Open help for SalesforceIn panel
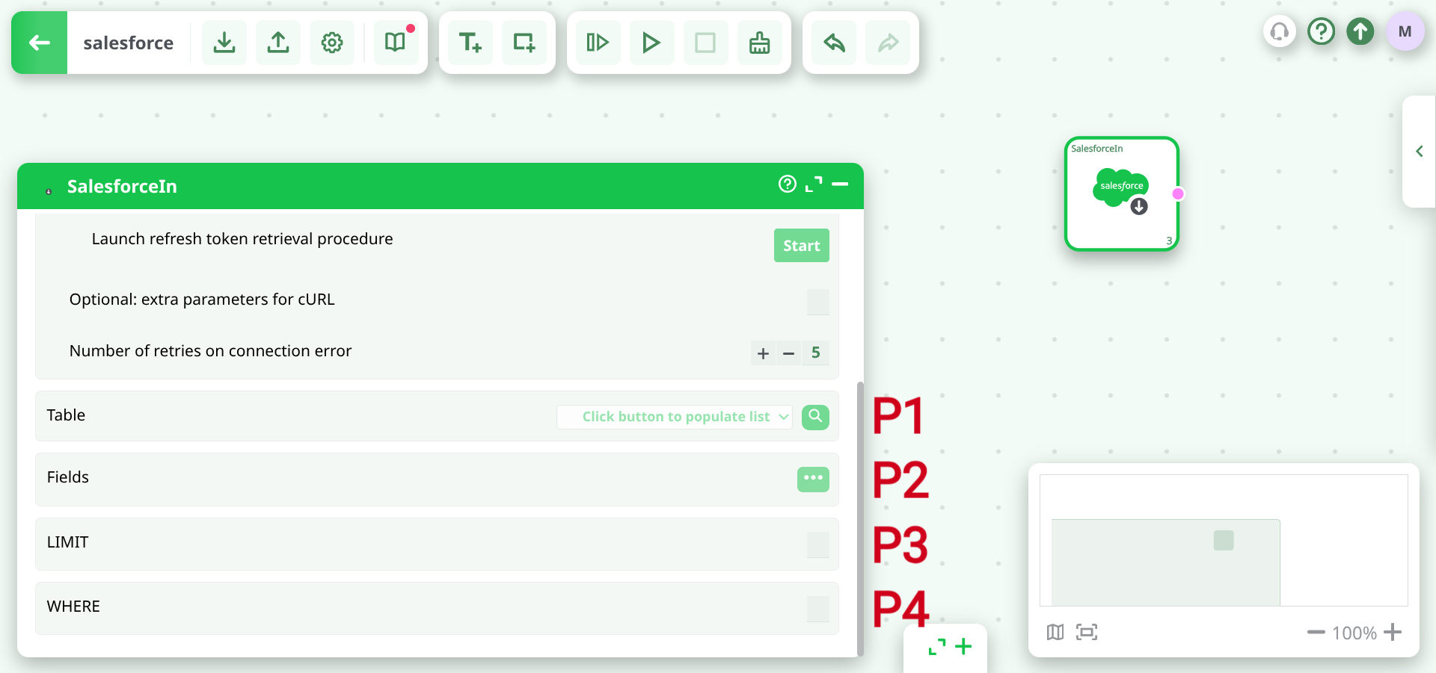This screenshot has height=673, width=1436. pos(788,184)
